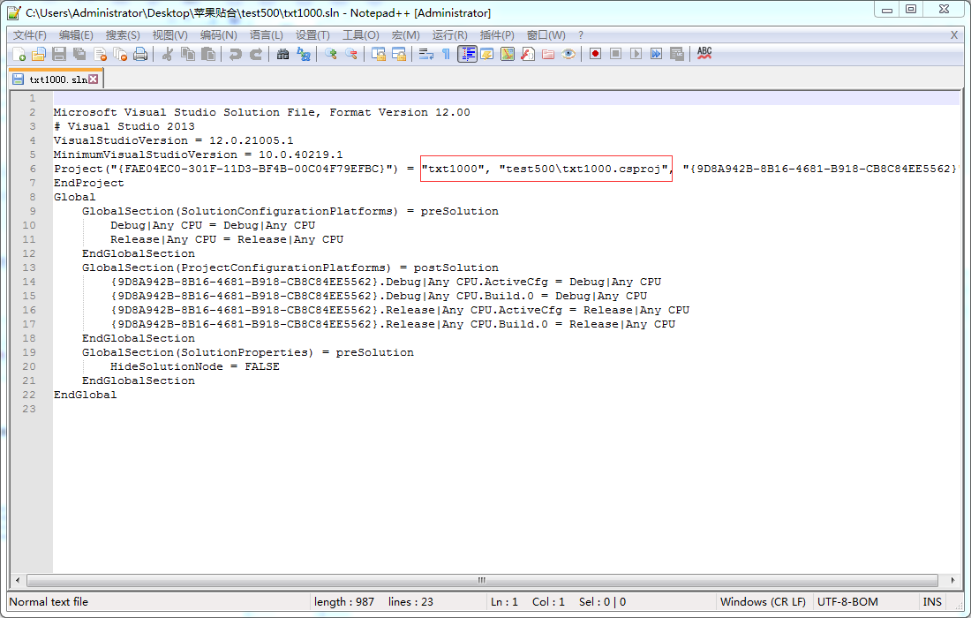
Task: Open the 文件(F) menu
Action: click(30, 34)
